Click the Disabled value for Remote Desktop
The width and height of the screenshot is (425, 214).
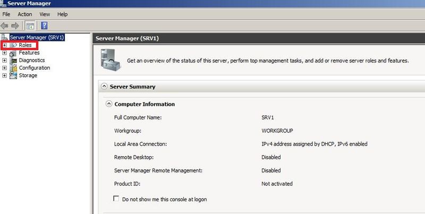point(271,157)
